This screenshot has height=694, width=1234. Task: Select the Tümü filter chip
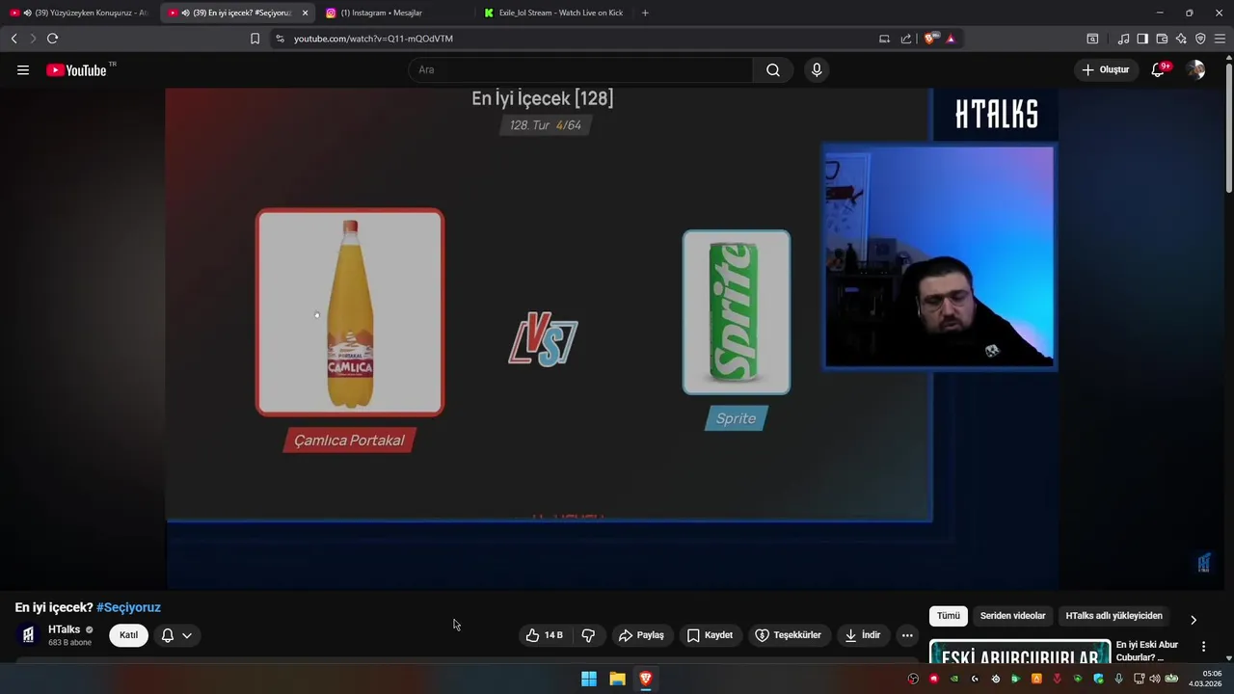(x=949, y=616)
